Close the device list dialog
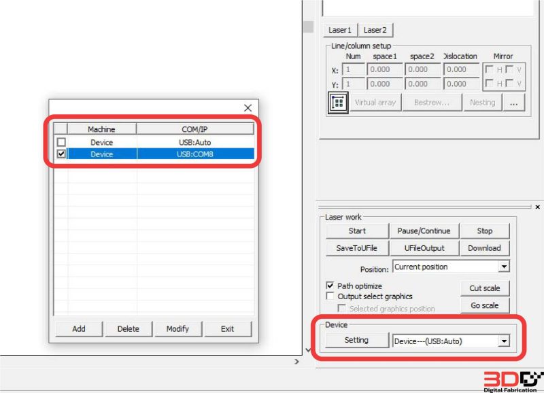 (248, 108)
